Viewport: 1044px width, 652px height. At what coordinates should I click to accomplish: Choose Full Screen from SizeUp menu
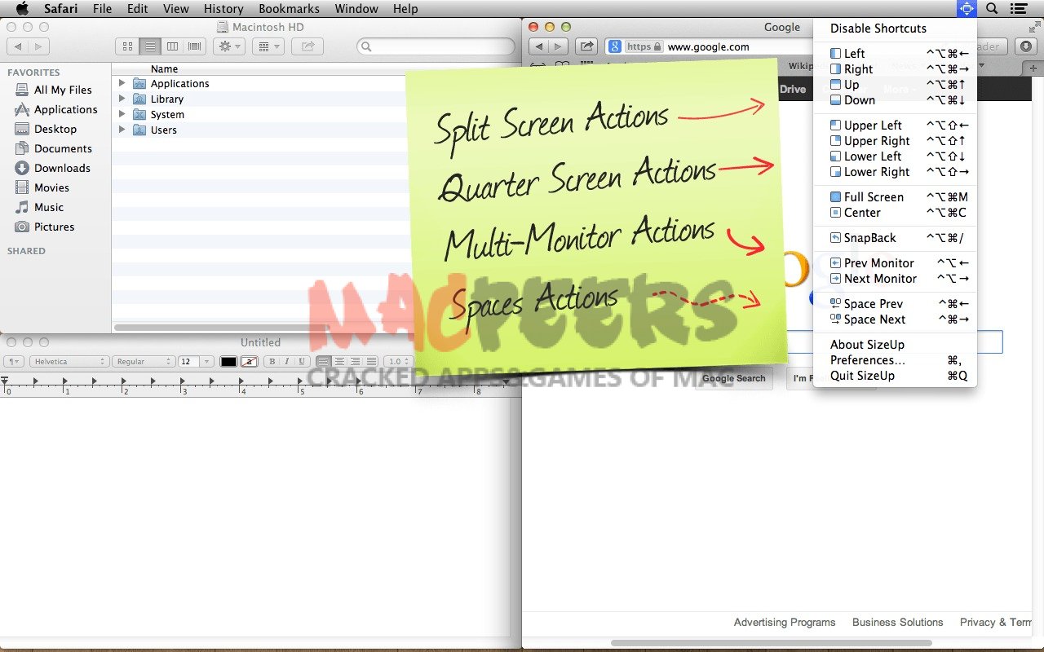coord(874,197)
